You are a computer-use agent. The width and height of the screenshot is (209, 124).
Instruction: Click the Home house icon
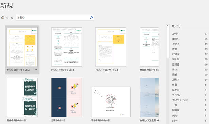pos(3,17)
